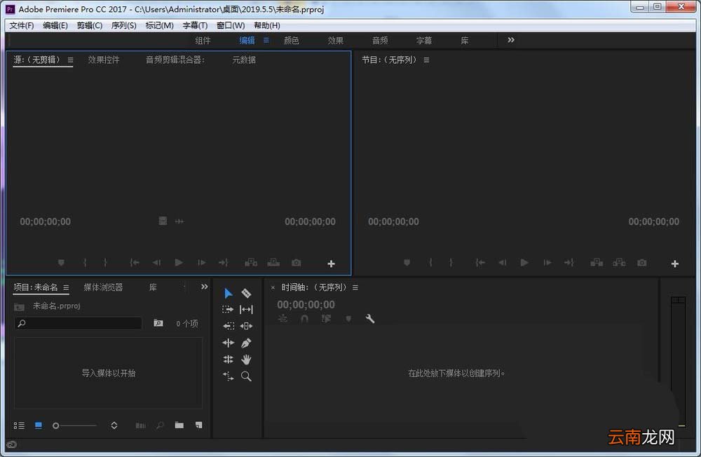Switch to 效果 workspace
The height and width of the screenshot is (457, 701).
(x=336, y=40)
